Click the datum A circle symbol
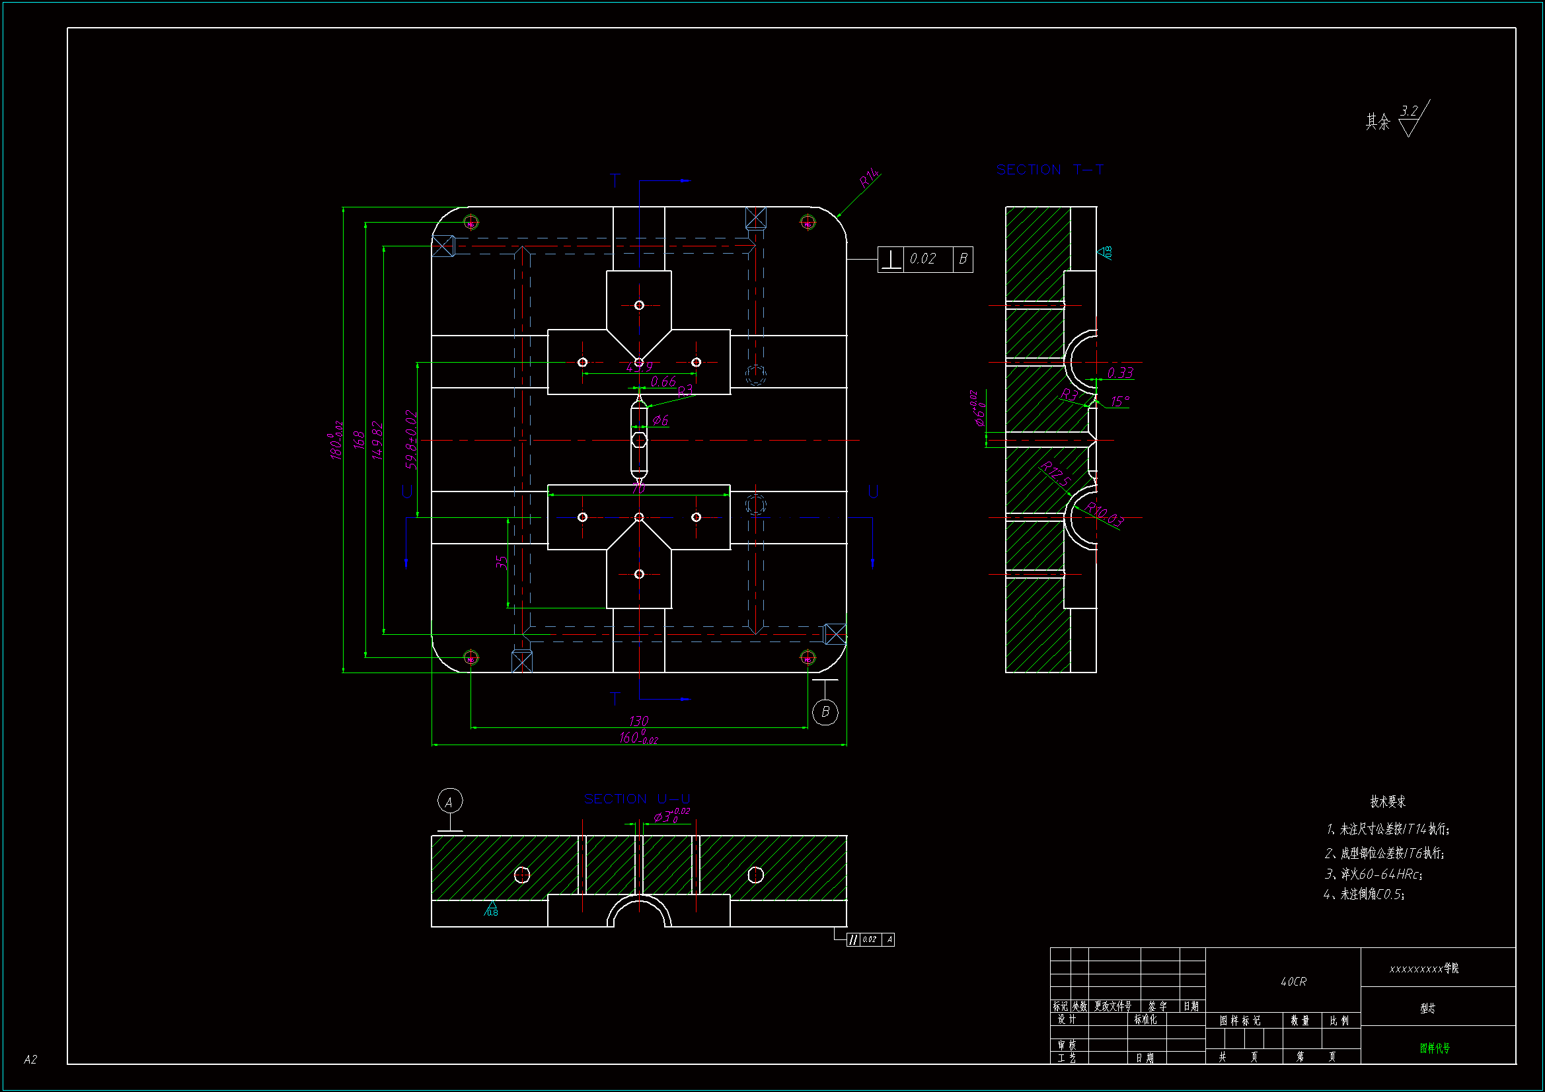The height and width of the screenshot is (1092, 1545). point(449,801)
